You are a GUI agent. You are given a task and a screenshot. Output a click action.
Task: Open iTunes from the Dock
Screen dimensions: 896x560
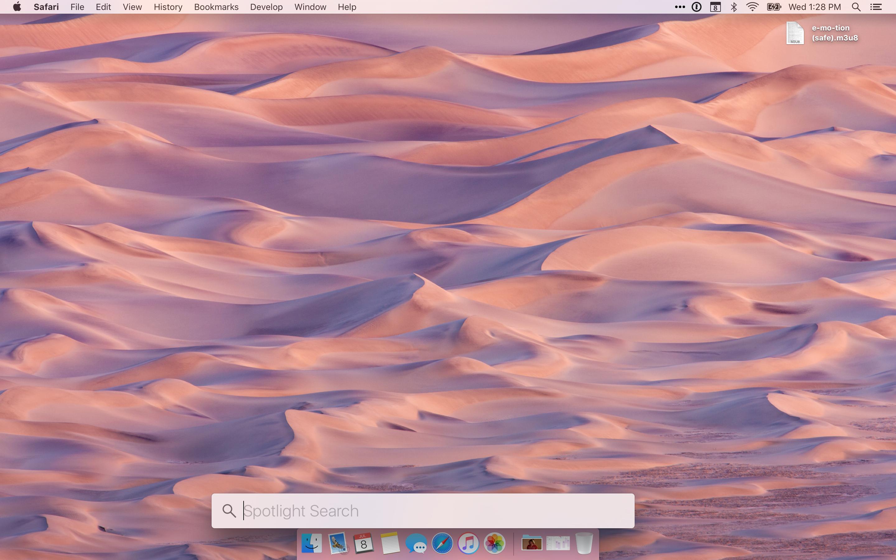468,543
